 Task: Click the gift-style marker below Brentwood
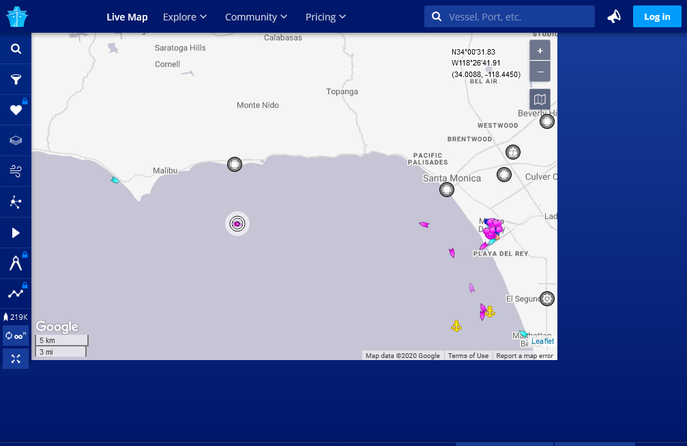tap(512, 152)
